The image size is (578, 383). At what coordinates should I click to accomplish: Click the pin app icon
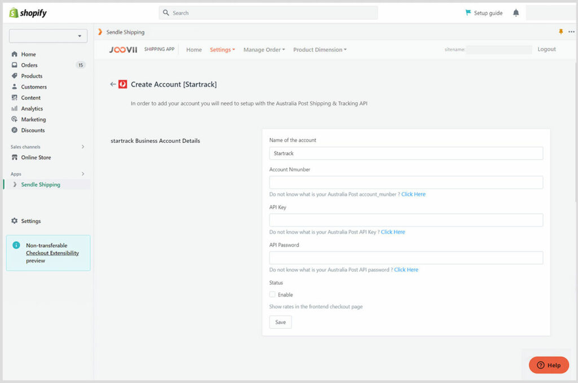[561, 32]
